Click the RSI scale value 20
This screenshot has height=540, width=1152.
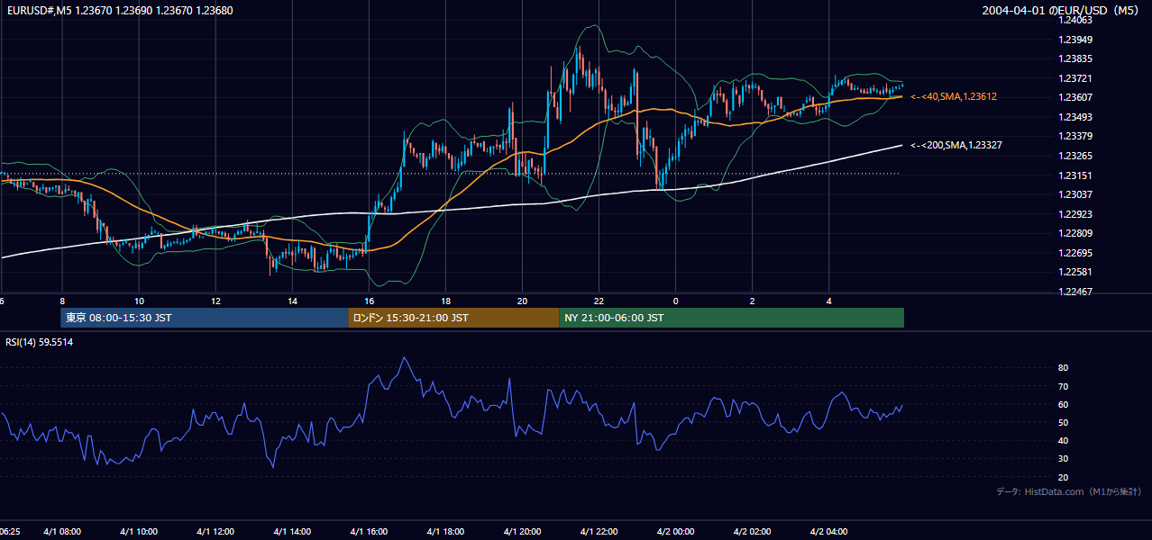pyautogui.click(x=1063, y=477)
